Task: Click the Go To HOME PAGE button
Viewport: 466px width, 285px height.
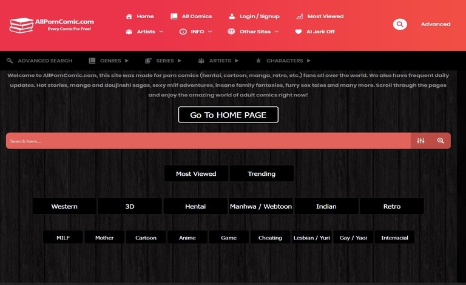Action: (x=228, y=115)
